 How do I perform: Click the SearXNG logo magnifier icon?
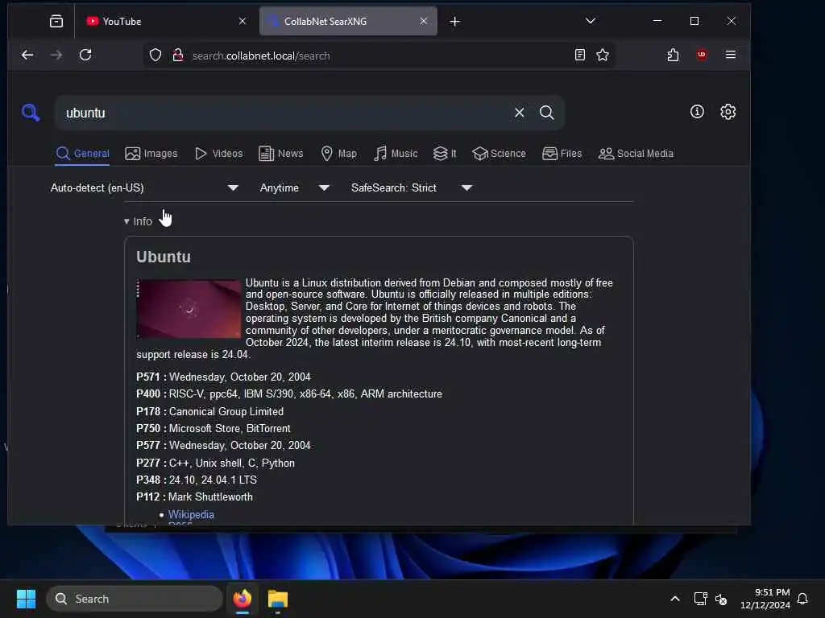31,112
